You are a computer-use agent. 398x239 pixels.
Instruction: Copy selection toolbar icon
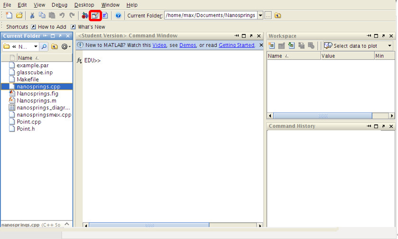[x=42, y=16]
